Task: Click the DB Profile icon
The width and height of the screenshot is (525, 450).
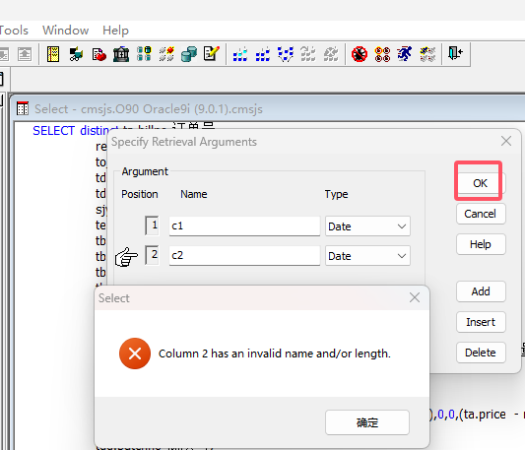Action: [144, 54]
